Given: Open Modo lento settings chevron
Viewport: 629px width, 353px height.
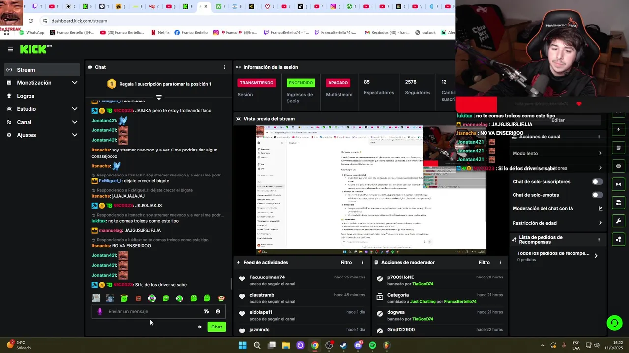Looking at the screenshot, I should tap(600, 154).
